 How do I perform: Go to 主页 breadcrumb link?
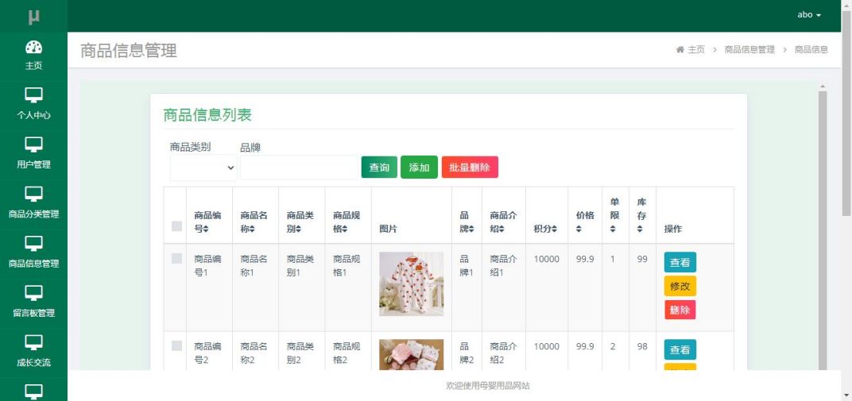click(696, 49)
